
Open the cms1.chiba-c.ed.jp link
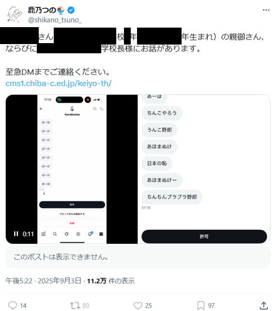point(59,83)
